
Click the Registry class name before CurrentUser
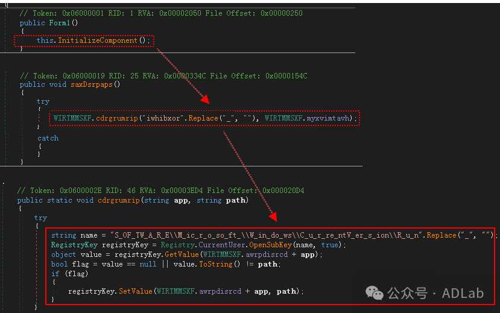coord(177,245)
